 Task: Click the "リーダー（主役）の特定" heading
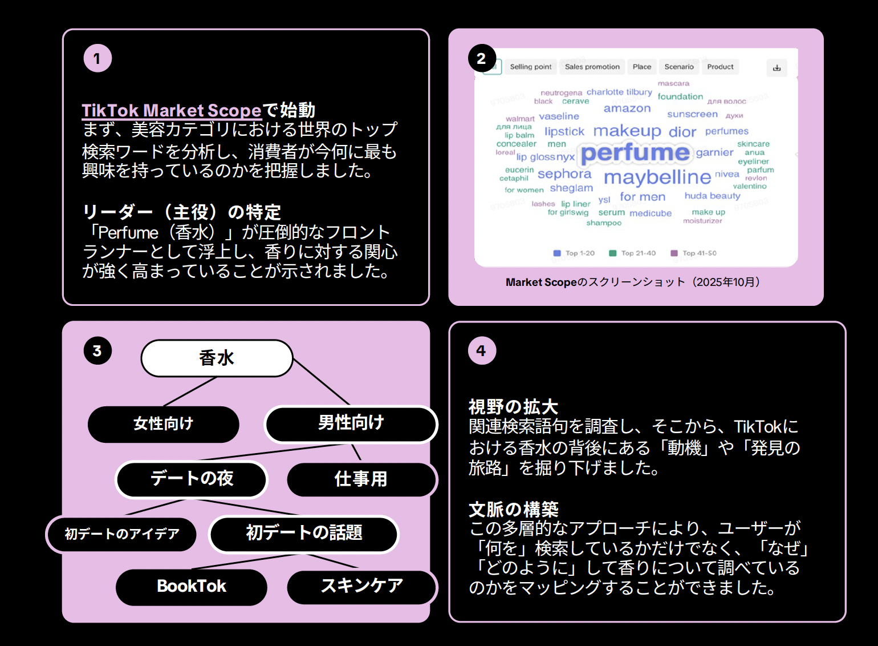[182, 212]
